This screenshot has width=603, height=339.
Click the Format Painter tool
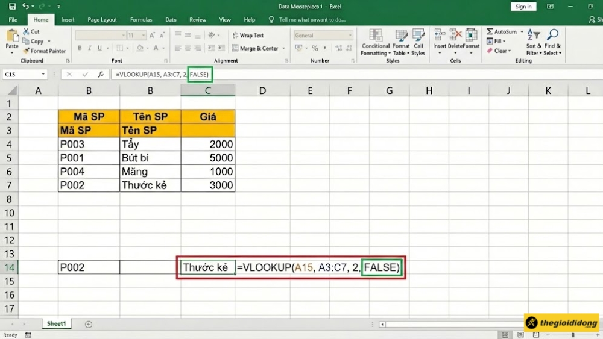tap(44, 51)
